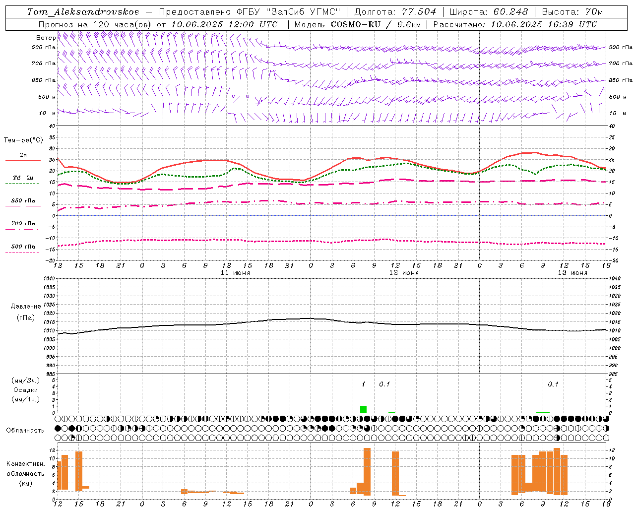Click the '(мм/3ч.)' precipitation unit label
The image size is (635, 508).
(x=26, y=381)
